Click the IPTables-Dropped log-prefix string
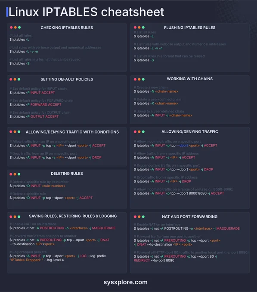This screenshot has width=257, height=292. coord(26,260)
